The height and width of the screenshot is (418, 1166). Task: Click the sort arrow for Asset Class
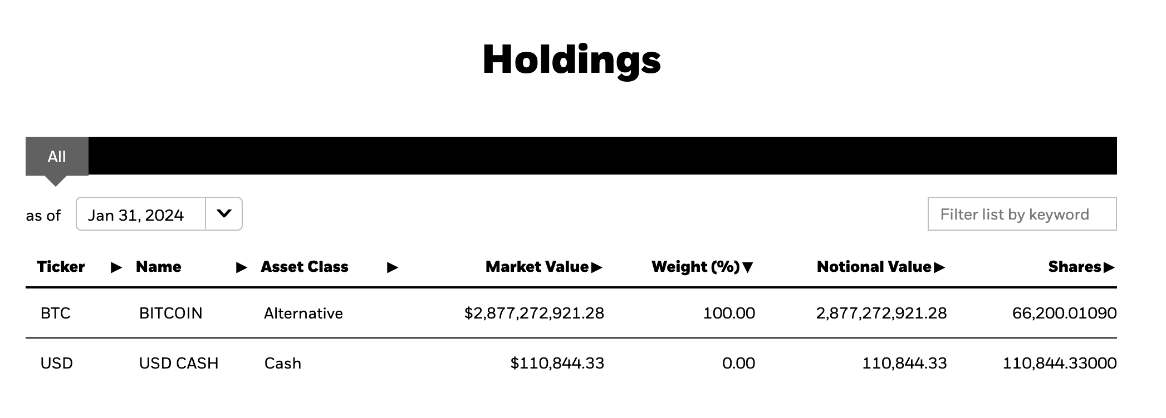pyautogui.click(x=393, y=267)
